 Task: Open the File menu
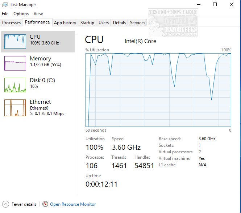click(5, 14)
